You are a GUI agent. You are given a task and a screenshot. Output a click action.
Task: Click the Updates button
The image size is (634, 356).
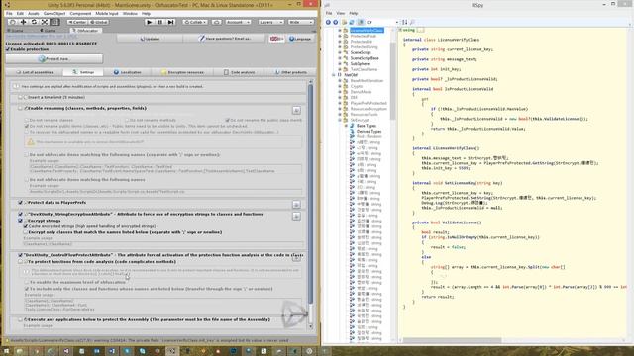(x=150, y=39)
